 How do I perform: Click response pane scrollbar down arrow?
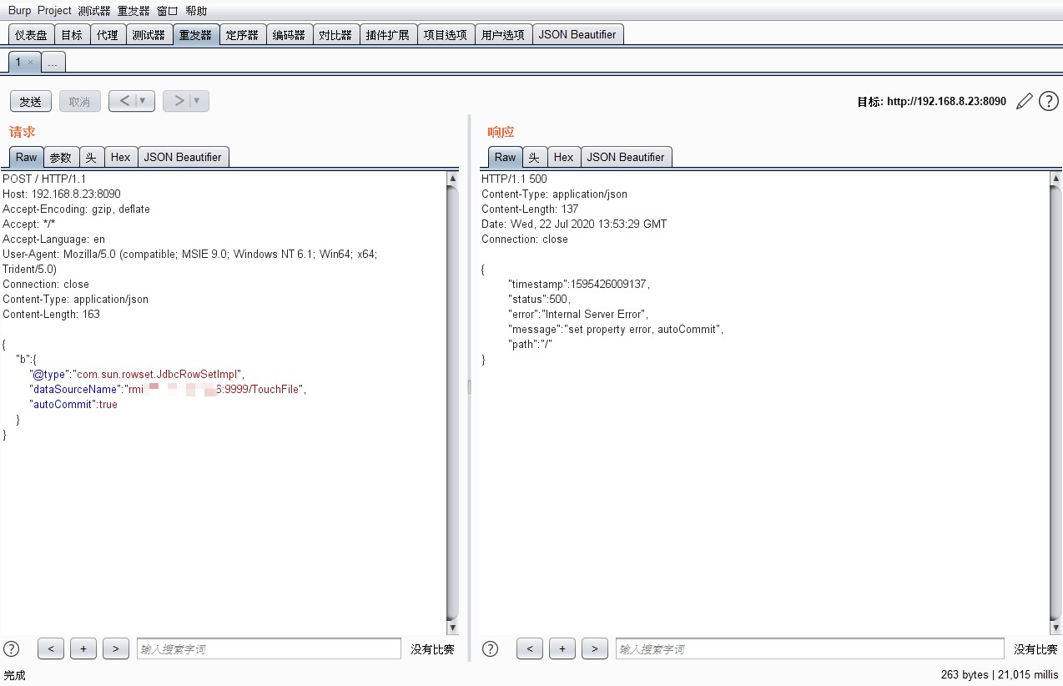coord(1055,628)
